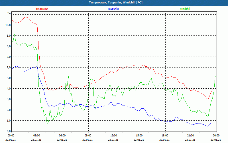Click the 2,0 y-axis value

[9, 110]
